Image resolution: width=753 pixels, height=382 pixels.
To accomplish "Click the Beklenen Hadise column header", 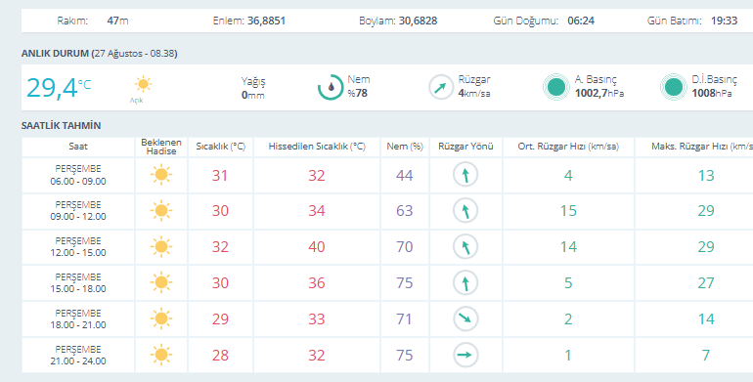I will tap(161, 147).
